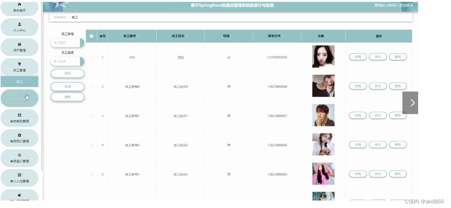Screen dimensions: 451x208
Task: Open 详情 for 员工账号8
Action: (x=358, y=86)
